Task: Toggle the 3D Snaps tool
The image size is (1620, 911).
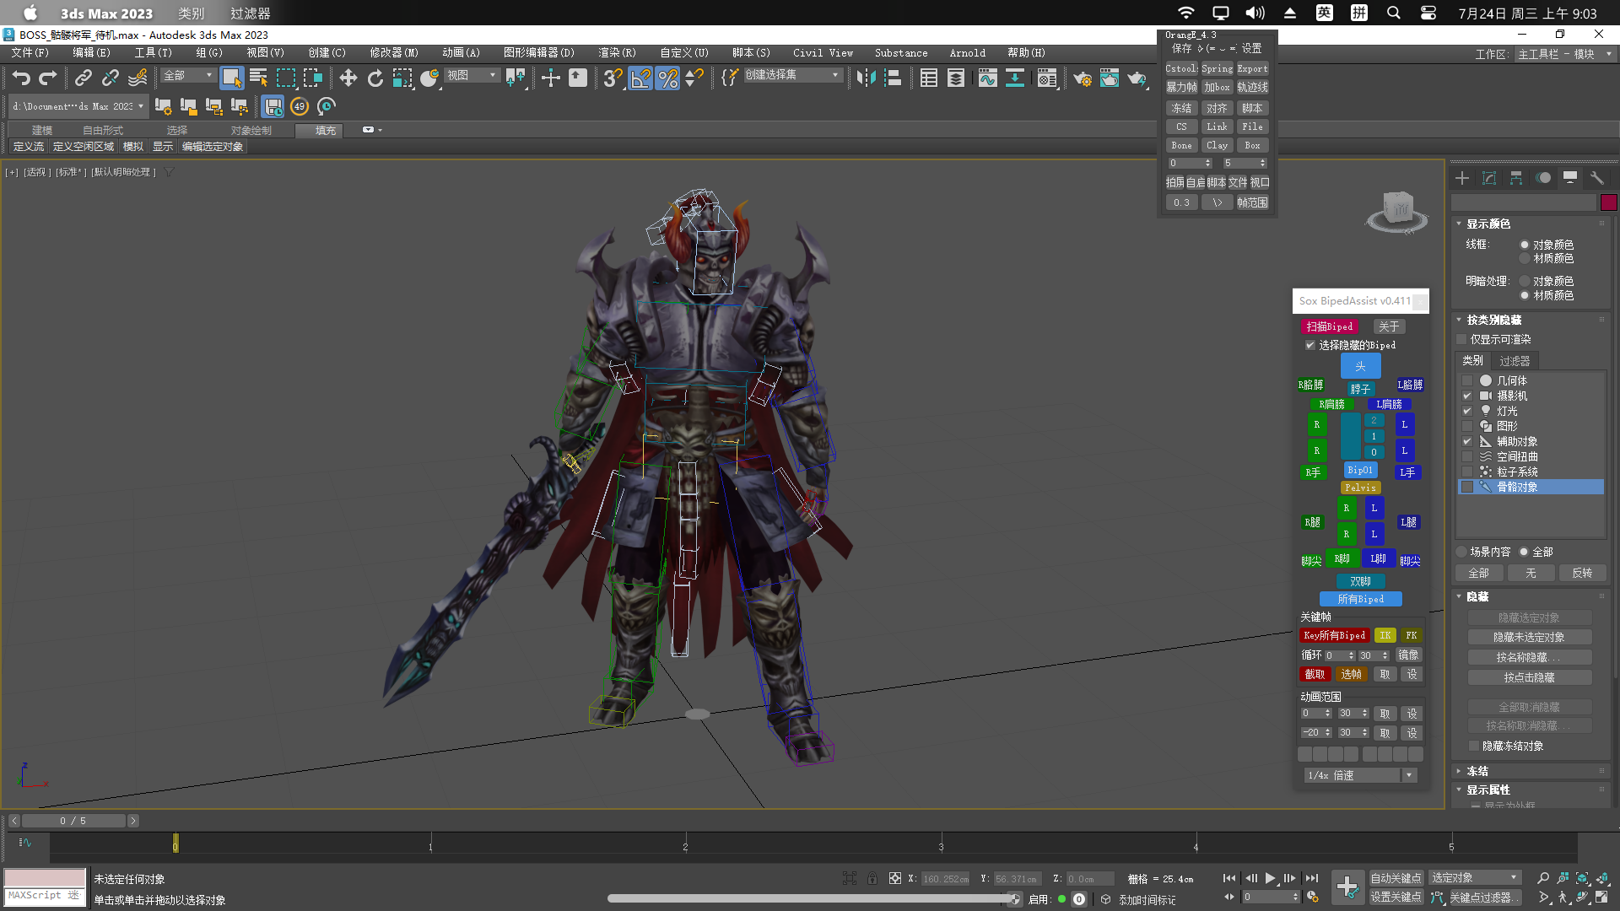Action: pyautogui.click(x=613, y=78)
